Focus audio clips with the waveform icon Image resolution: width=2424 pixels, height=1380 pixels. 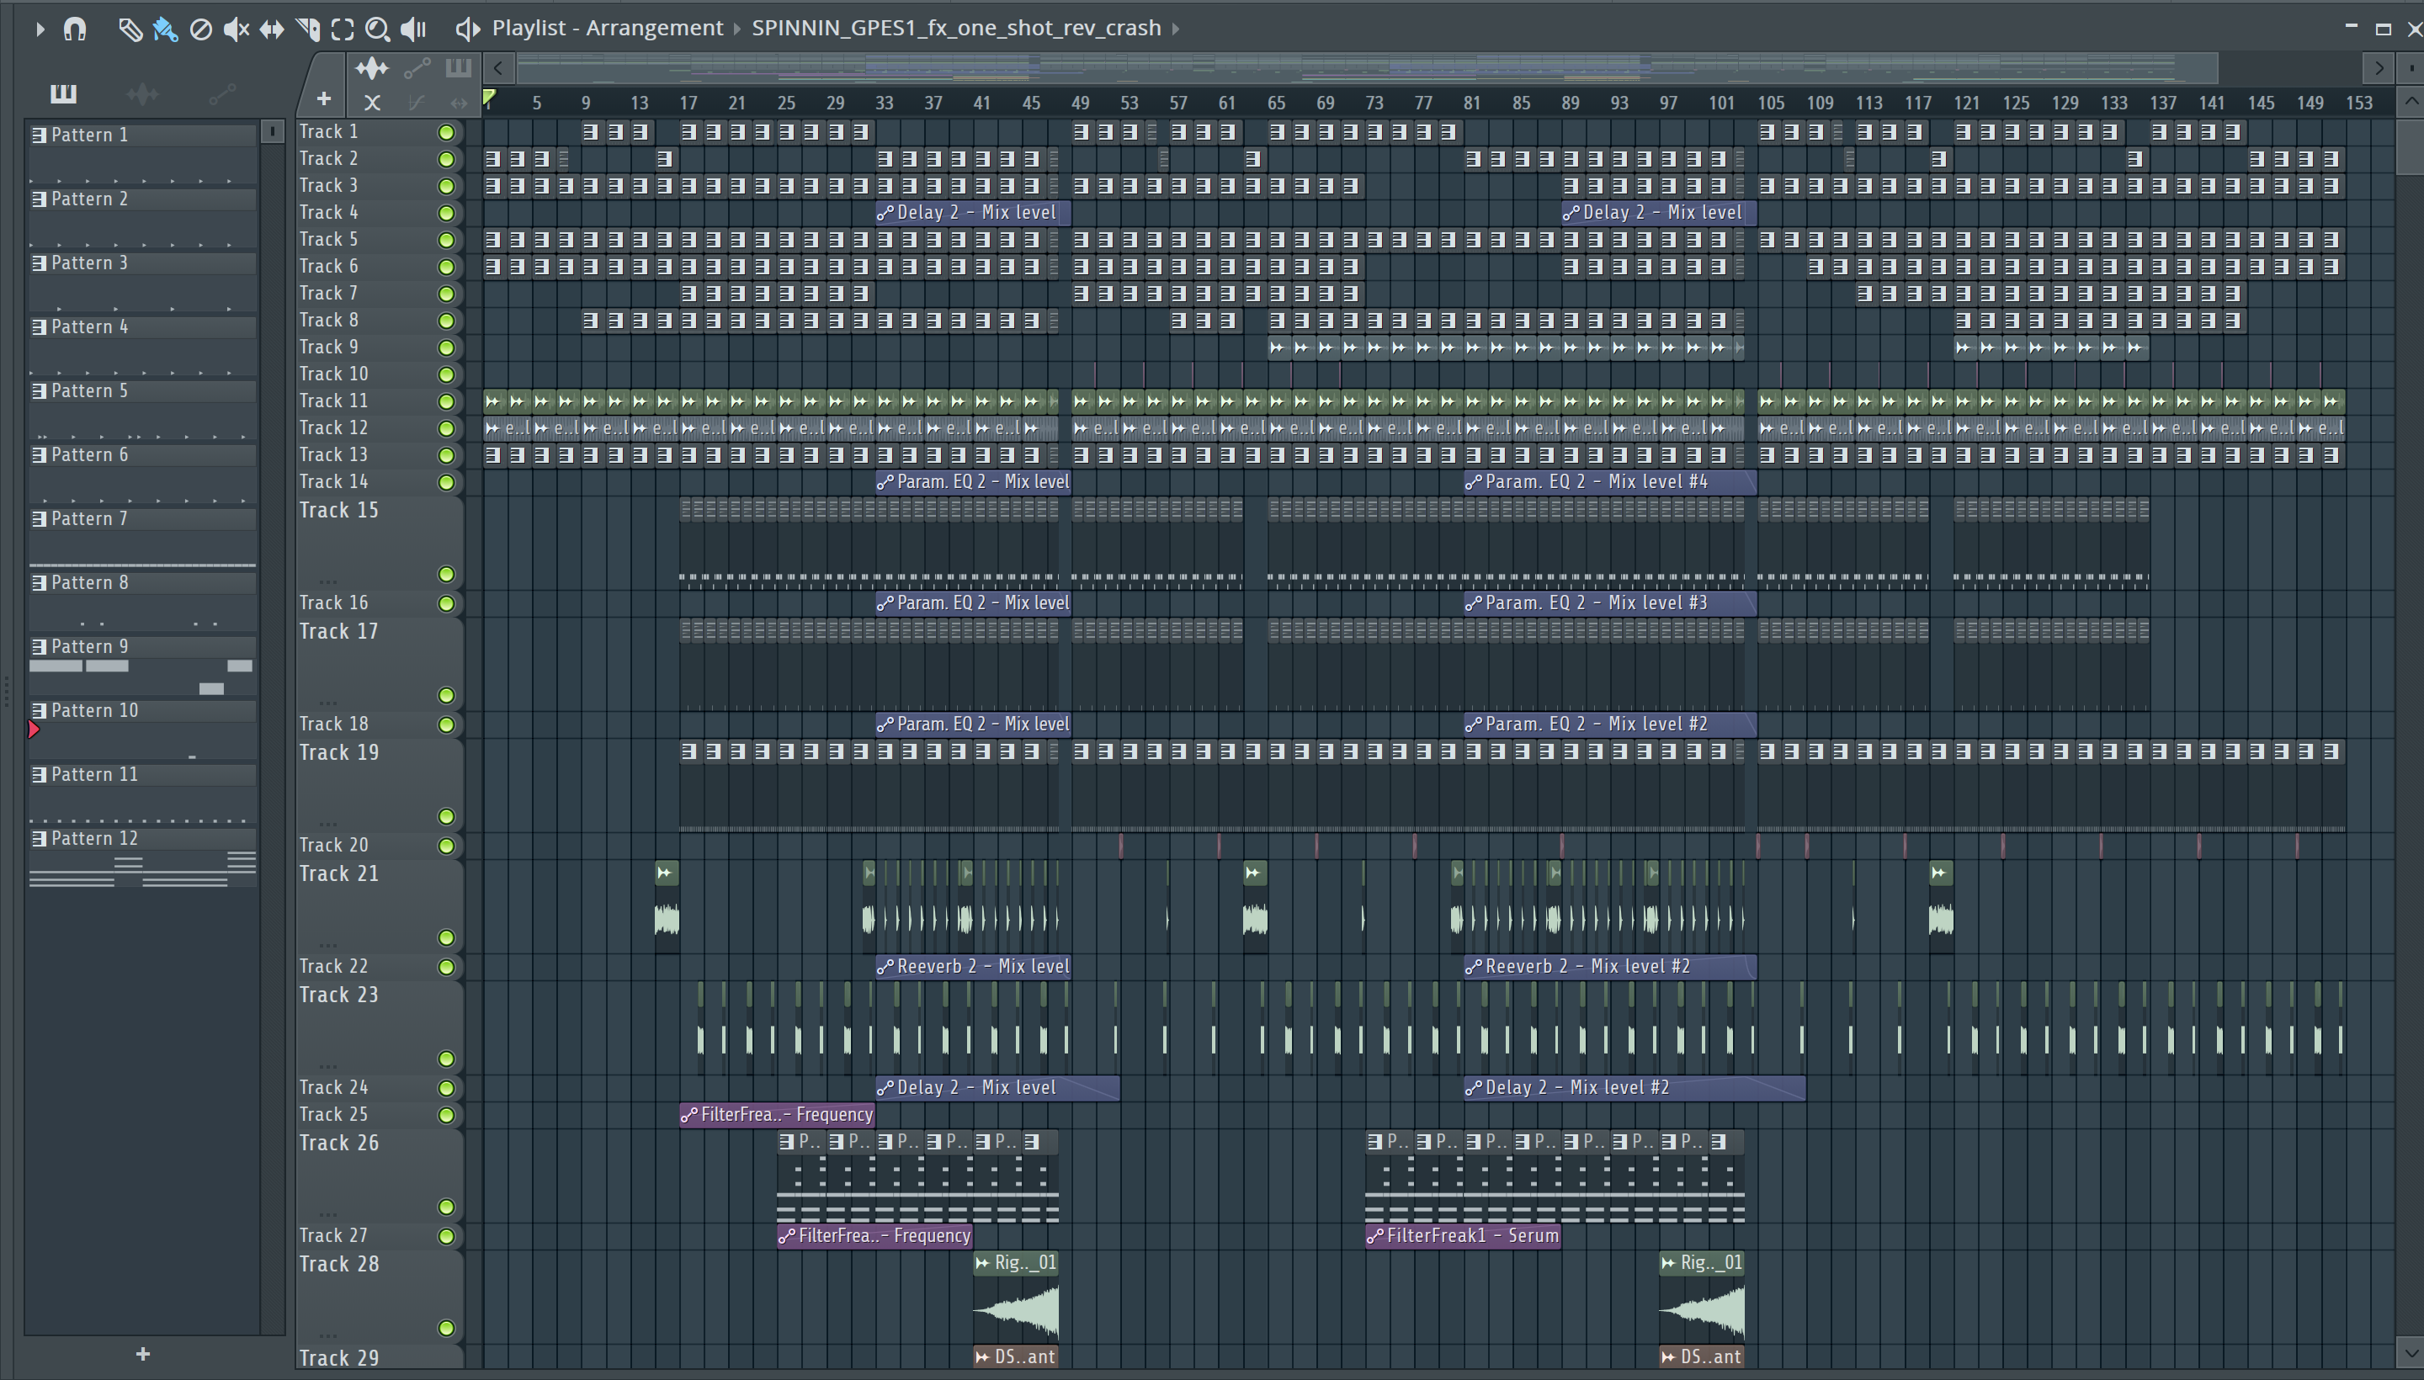[x=372, y=67]
